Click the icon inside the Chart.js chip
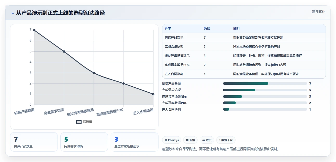The height and width of the screenshot is (162, 336). (166, 140)
